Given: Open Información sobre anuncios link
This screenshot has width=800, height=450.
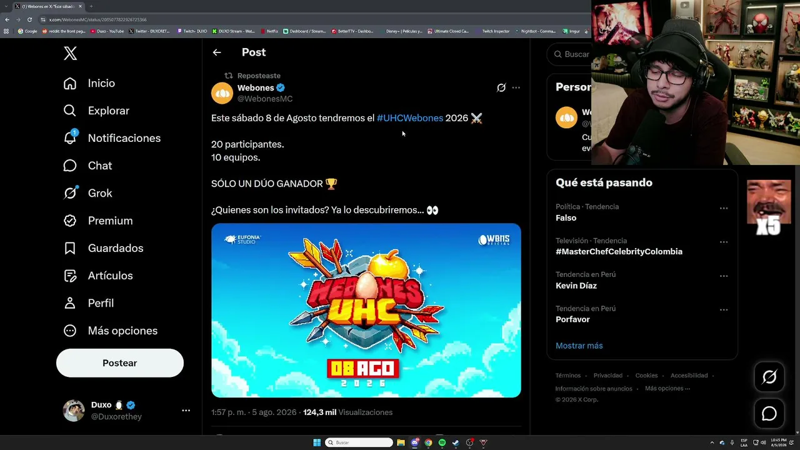Looking at the screenshot, I should click(x=594, y=389).
